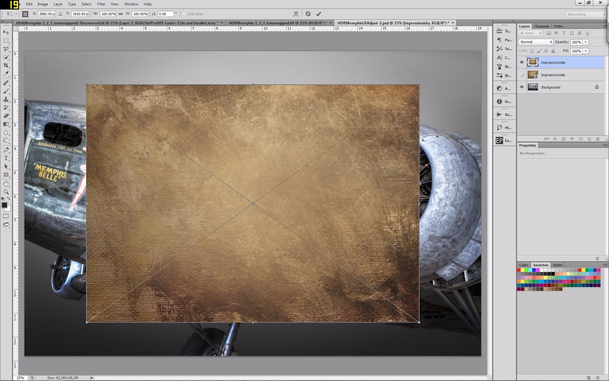Viewport: 609px width, 381px height.
Task: Select the Brush tool
Action: click(6, 91)
